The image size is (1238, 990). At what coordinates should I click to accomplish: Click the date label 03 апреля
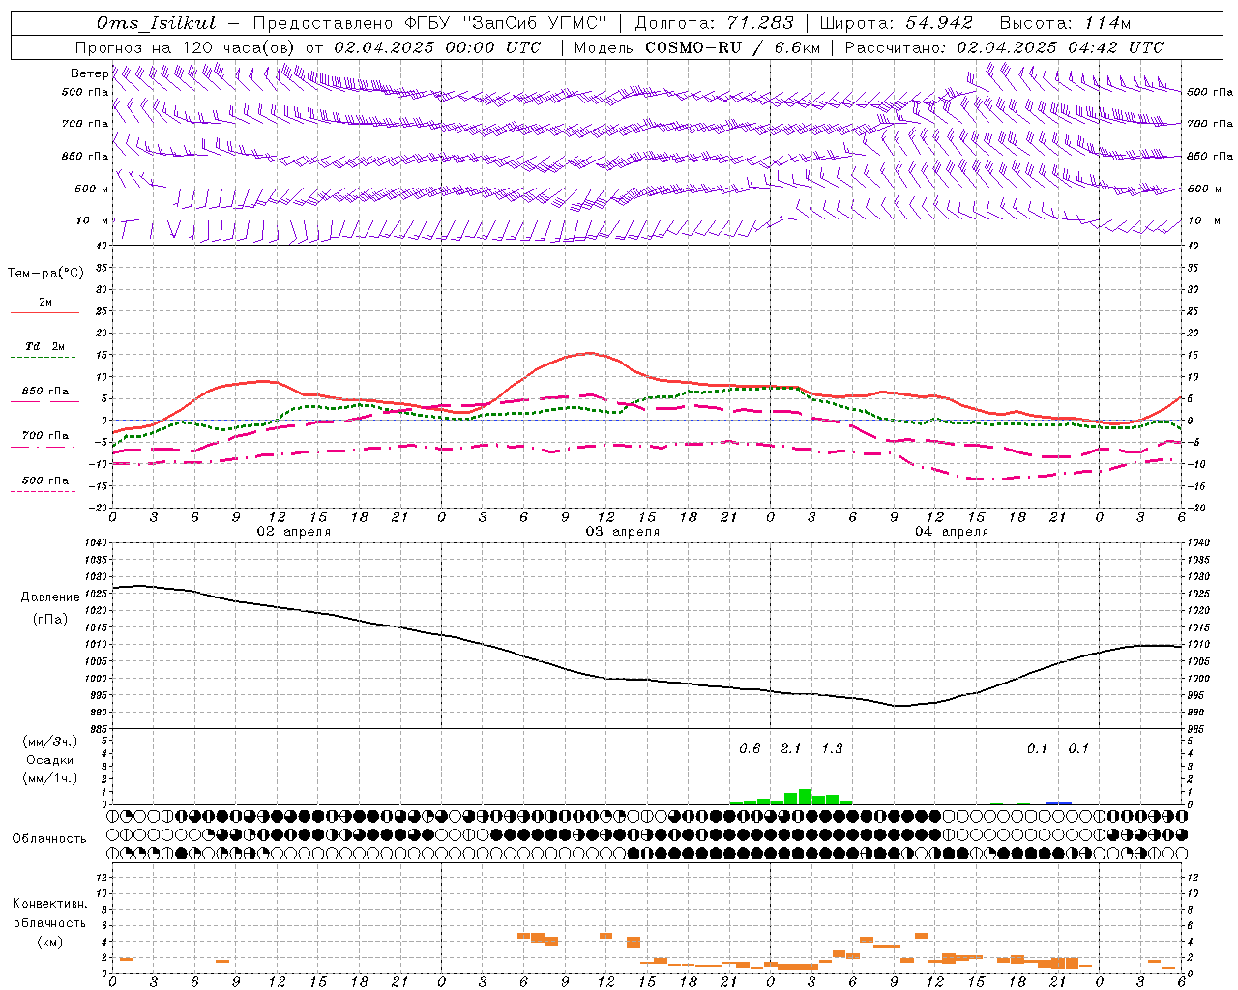tap(623, 532)
